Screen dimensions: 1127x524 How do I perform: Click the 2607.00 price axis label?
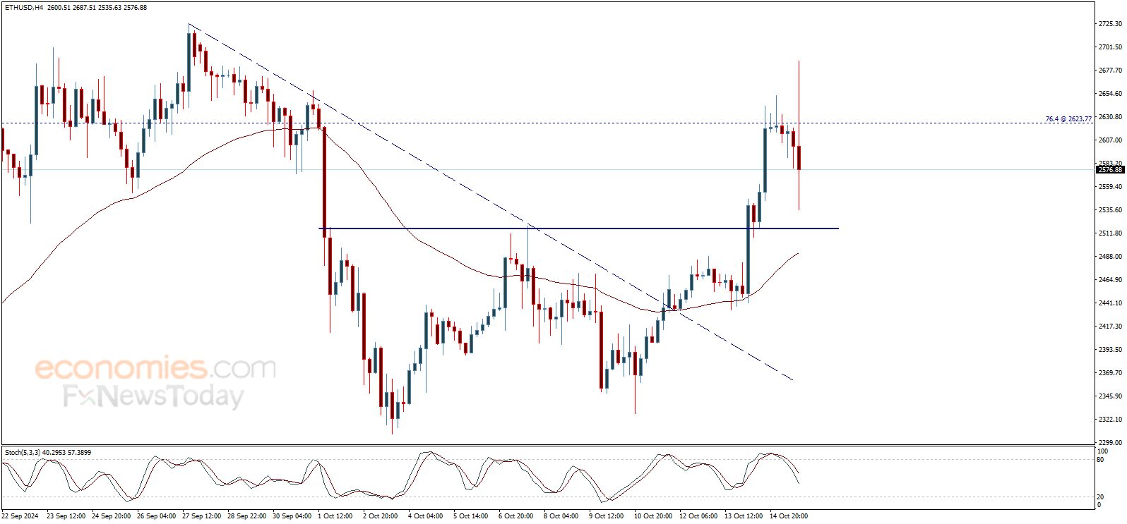[1110, 140]
